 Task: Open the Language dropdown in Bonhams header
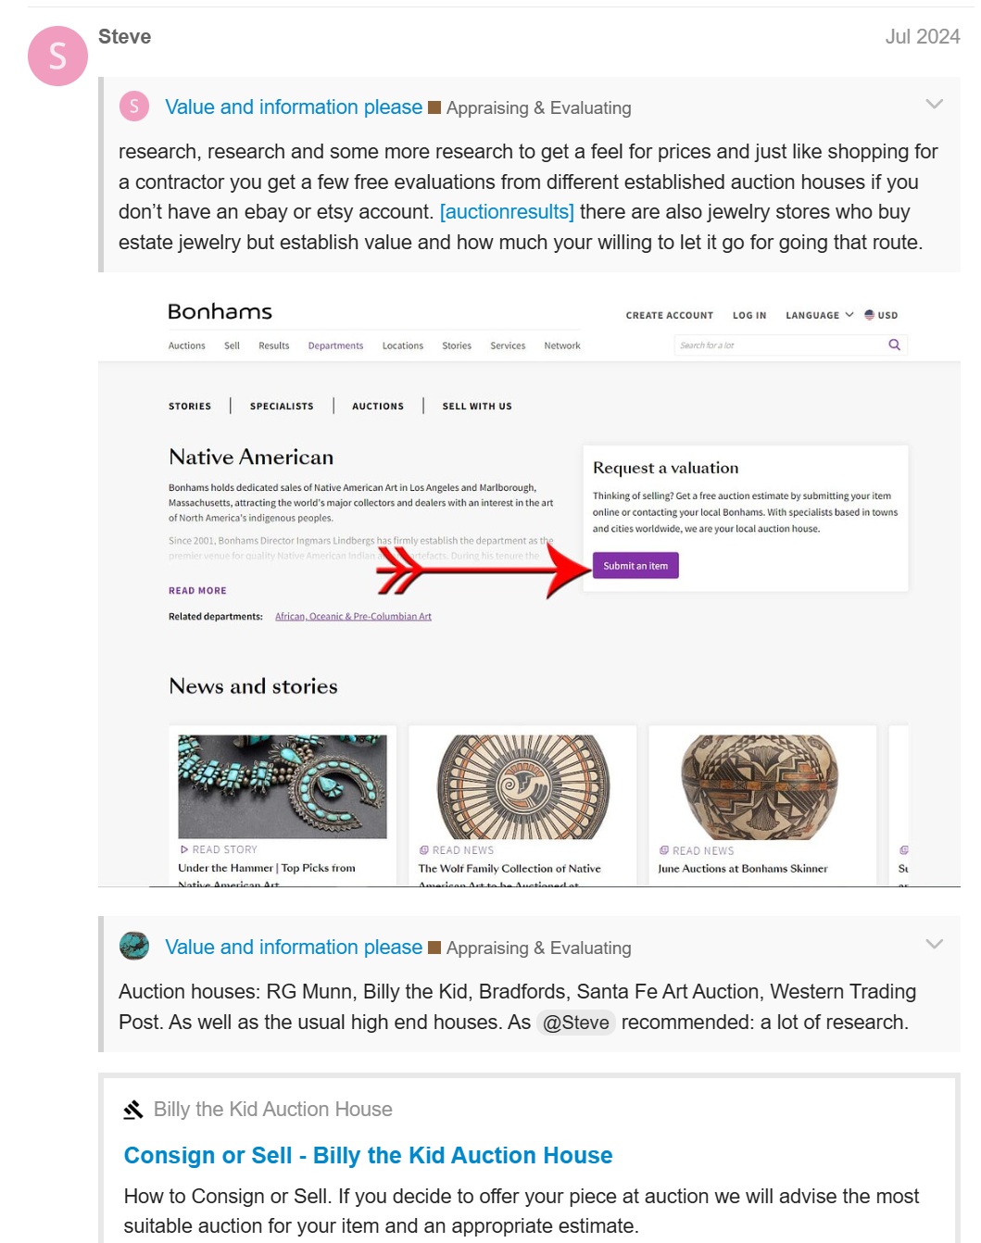pyautogui.click(x=819, y=315)
